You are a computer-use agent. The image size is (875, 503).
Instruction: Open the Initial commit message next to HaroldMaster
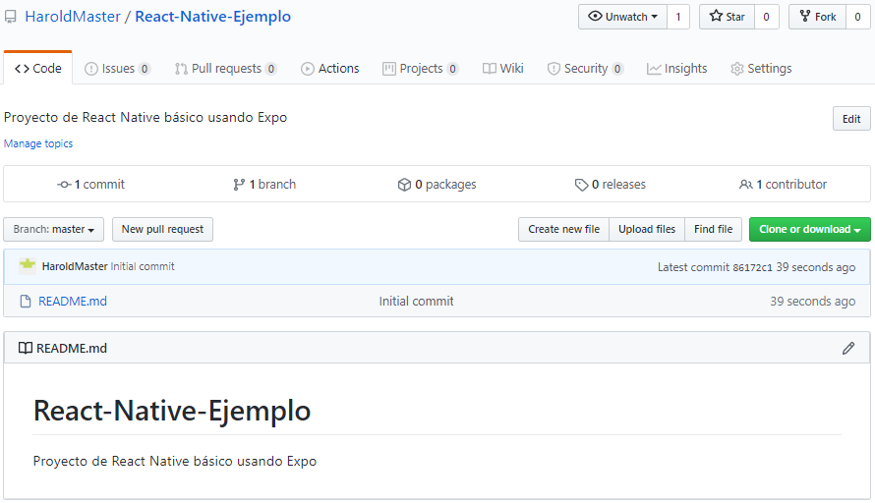click(143, 266)
